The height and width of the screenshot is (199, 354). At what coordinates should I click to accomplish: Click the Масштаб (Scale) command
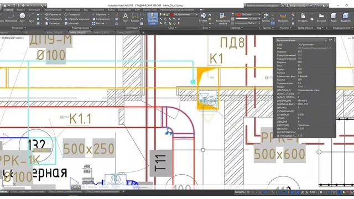[x=71, y=23]
